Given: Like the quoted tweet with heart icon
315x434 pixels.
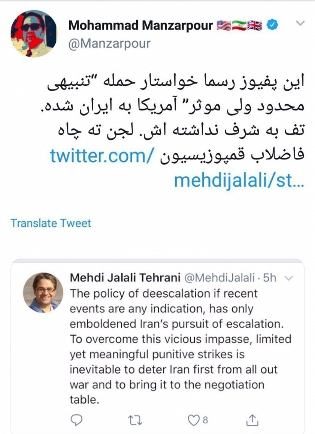Looking at the screenshot, I should 193,420.
